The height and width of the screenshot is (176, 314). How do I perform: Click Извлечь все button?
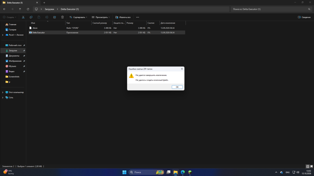123,17
